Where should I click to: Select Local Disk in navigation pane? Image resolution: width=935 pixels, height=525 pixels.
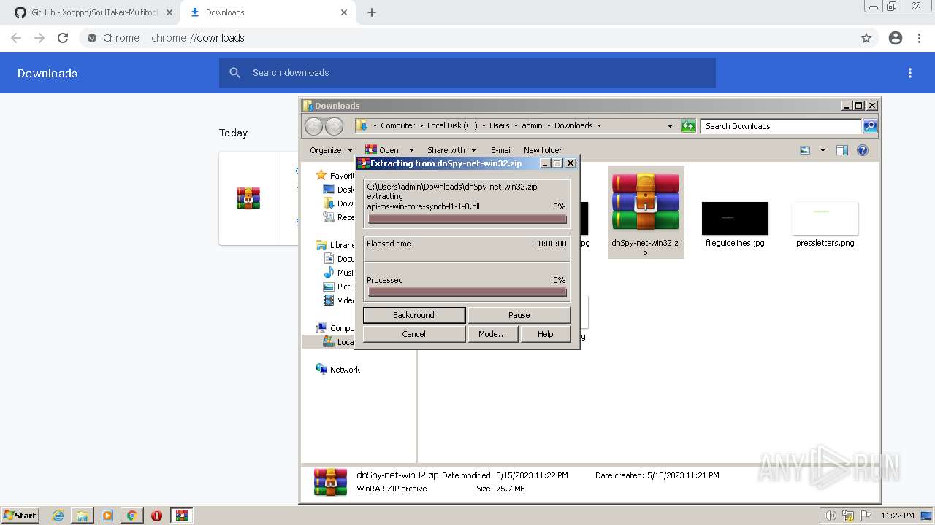coord(338,342)
